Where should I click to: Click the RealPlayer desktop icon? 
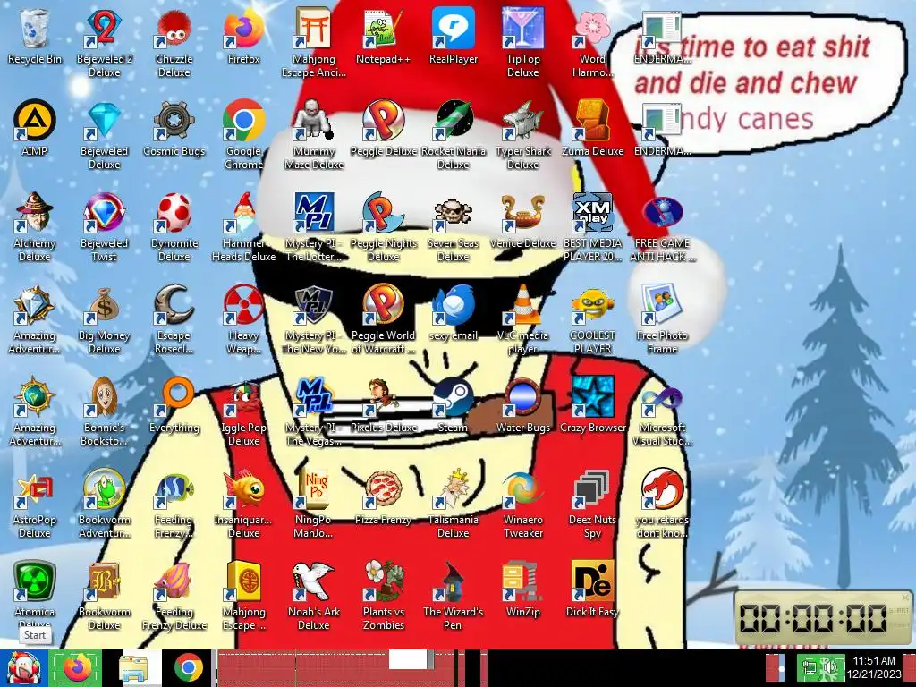[x=454, y=37]
